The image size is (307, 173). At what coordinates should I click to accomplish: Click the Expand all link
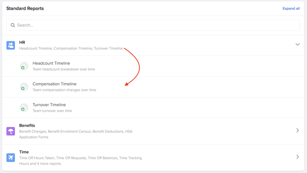tap(291, 8)
